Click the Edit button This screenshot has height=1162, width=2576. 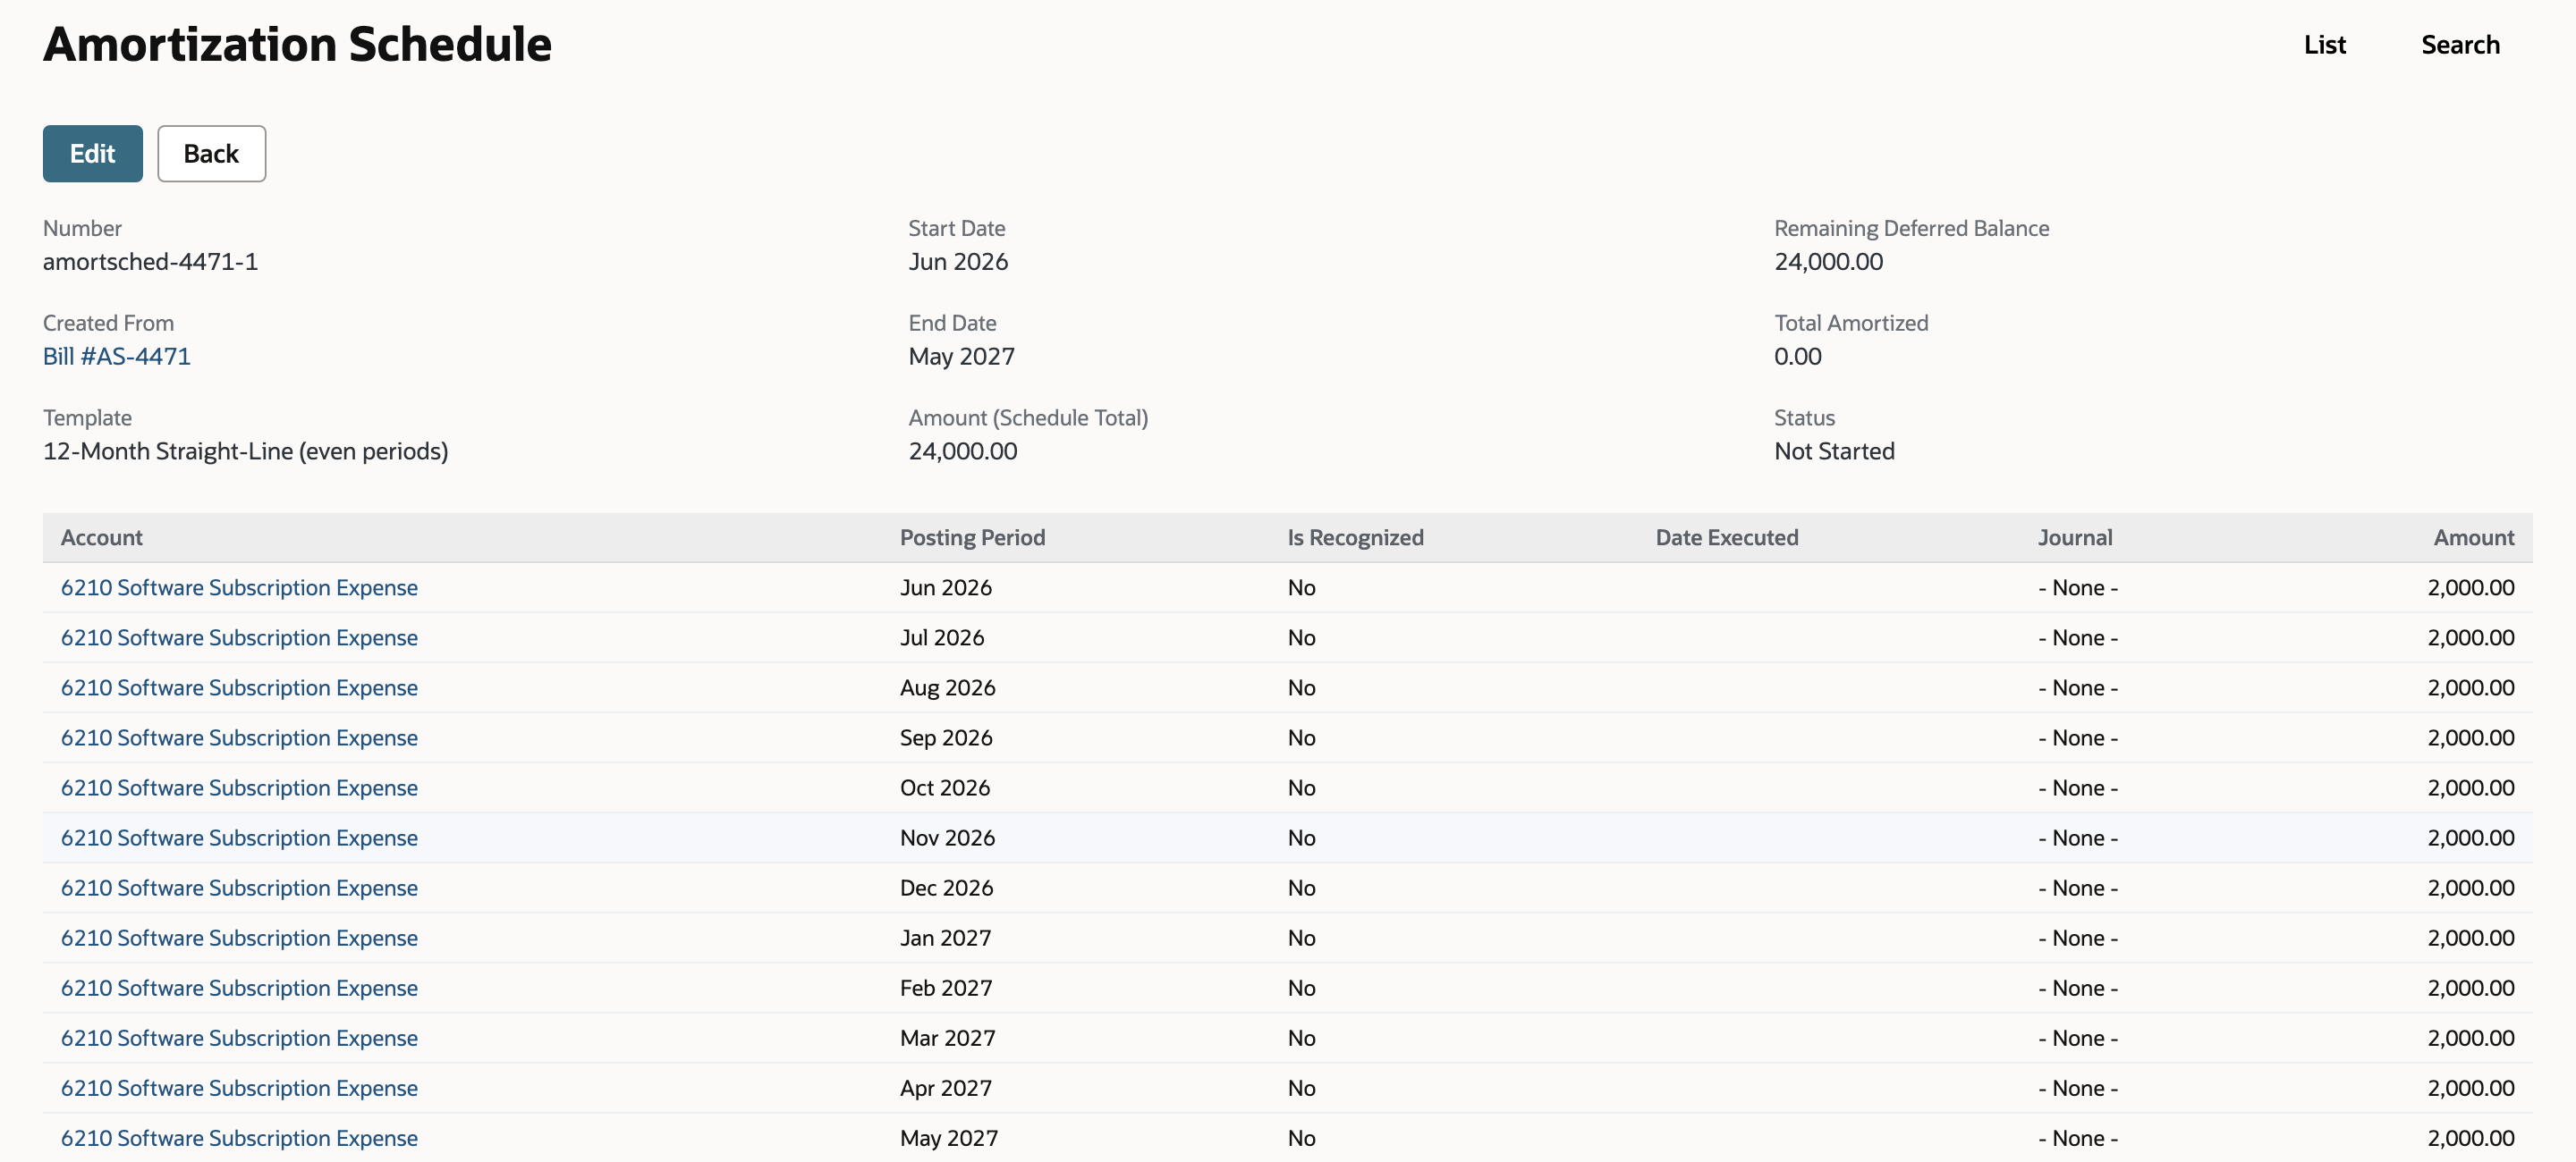[92, 154]
